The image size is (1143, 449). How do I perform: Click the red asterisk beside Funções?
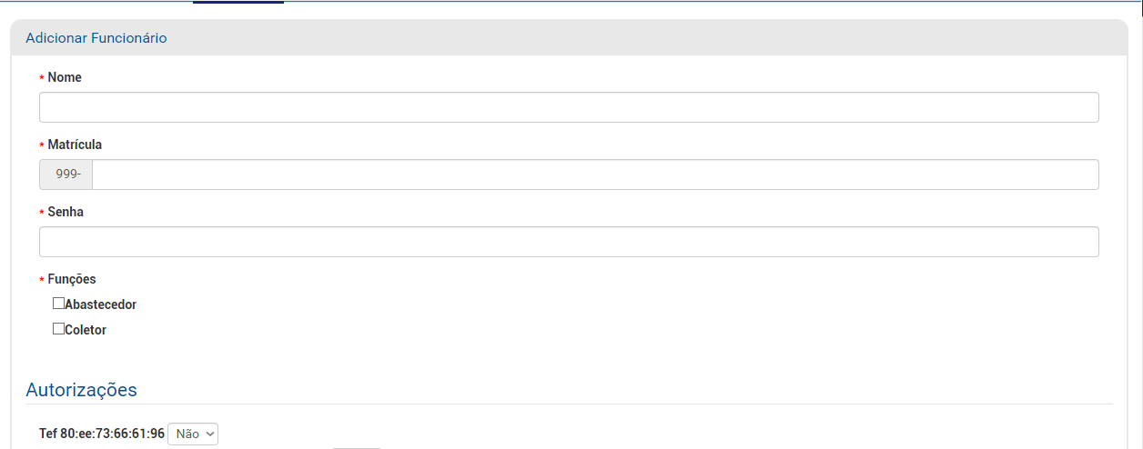[x=42, y=281]
